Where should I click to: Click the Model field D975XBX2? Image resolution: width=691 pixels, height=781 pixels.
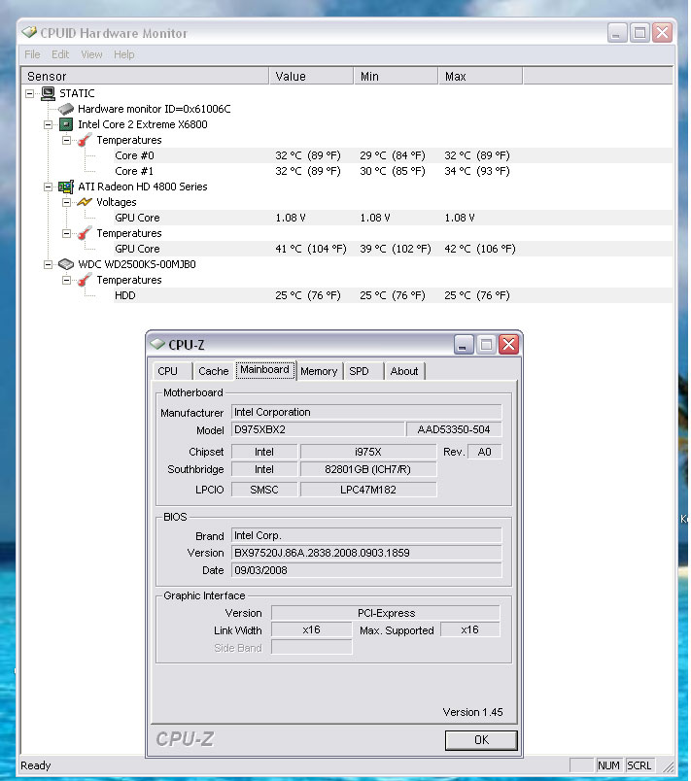click(x=318, y=429)
